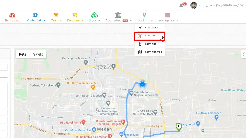This screenshot has width=246, height=138.
Task: Expand Stock dropdown arrow
Action: point(99,20)
